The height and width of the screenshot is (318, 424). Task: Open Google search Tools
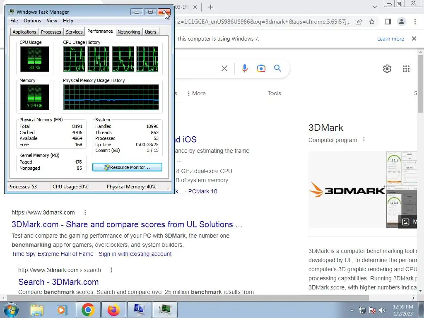(x=274, y=93)
